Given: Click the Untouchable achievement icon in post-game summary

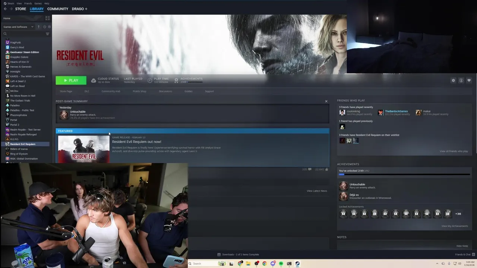Looking at the screenshot, I should (x=64, y=115).
